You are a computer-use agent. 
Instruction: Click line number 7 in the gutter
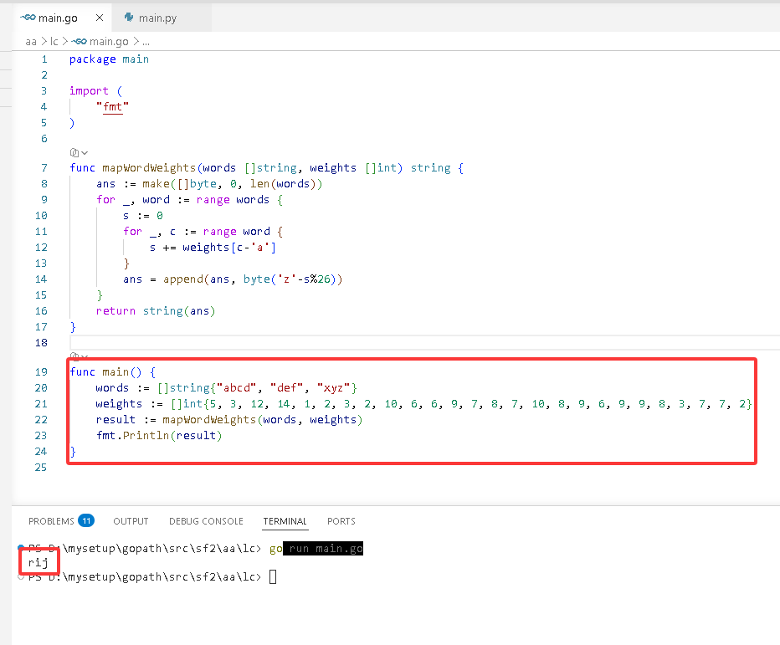tap(44, 168)
